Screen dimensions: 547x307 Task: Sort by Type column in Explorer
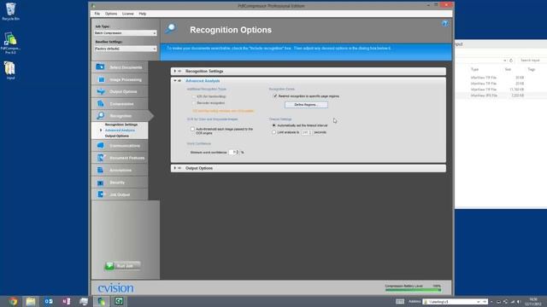(474, 70)
